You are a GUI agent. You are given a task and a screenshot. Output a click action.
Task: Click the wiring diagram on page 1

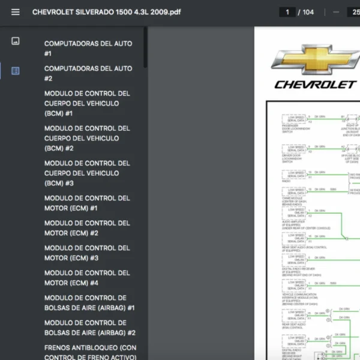click(x=314, y=230)
